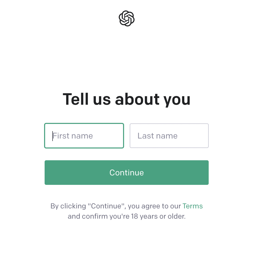Place cursor in the green-outlined name box
This screenshot has width=262, height=255.
click(84, 136)
